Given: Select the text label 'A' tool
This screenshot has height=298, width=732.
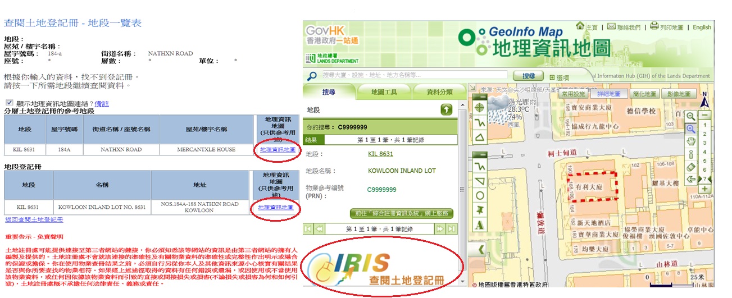Looking at the screenshot, I should pyautogui.click(x=479, y=225).
